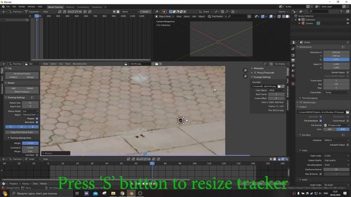
Task: Open the File menu
Action: [x=8, y=7]
